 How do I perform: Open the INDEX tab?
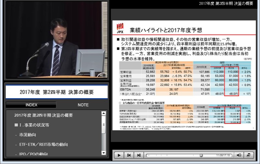click(31, 105)
